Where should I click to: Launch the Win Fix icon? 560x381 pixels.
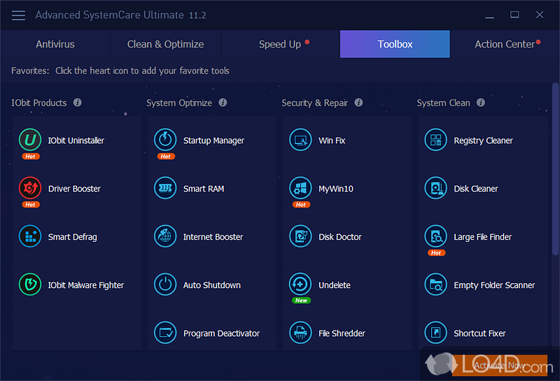point(300,140)
